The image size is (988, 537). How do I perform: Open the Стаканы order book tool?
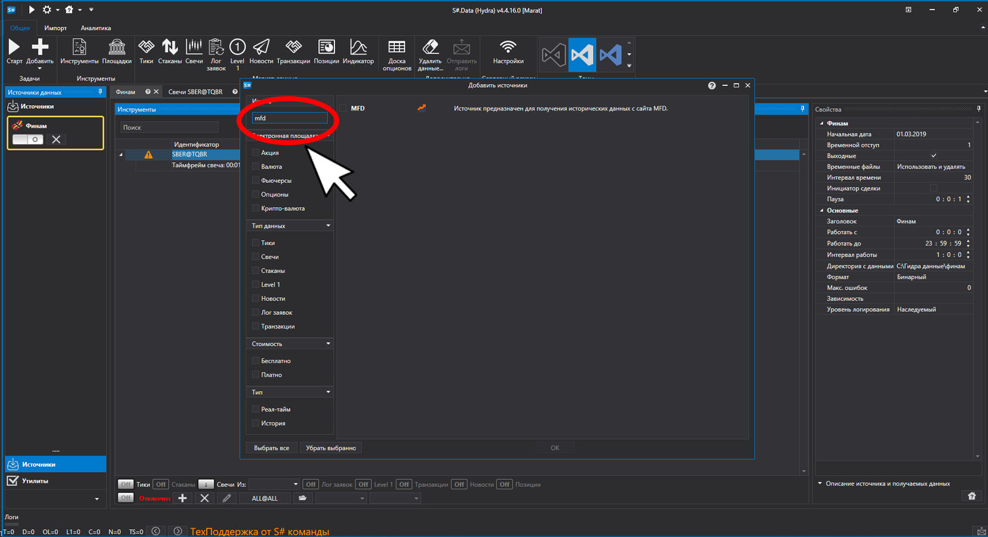(x=170, y=47)
